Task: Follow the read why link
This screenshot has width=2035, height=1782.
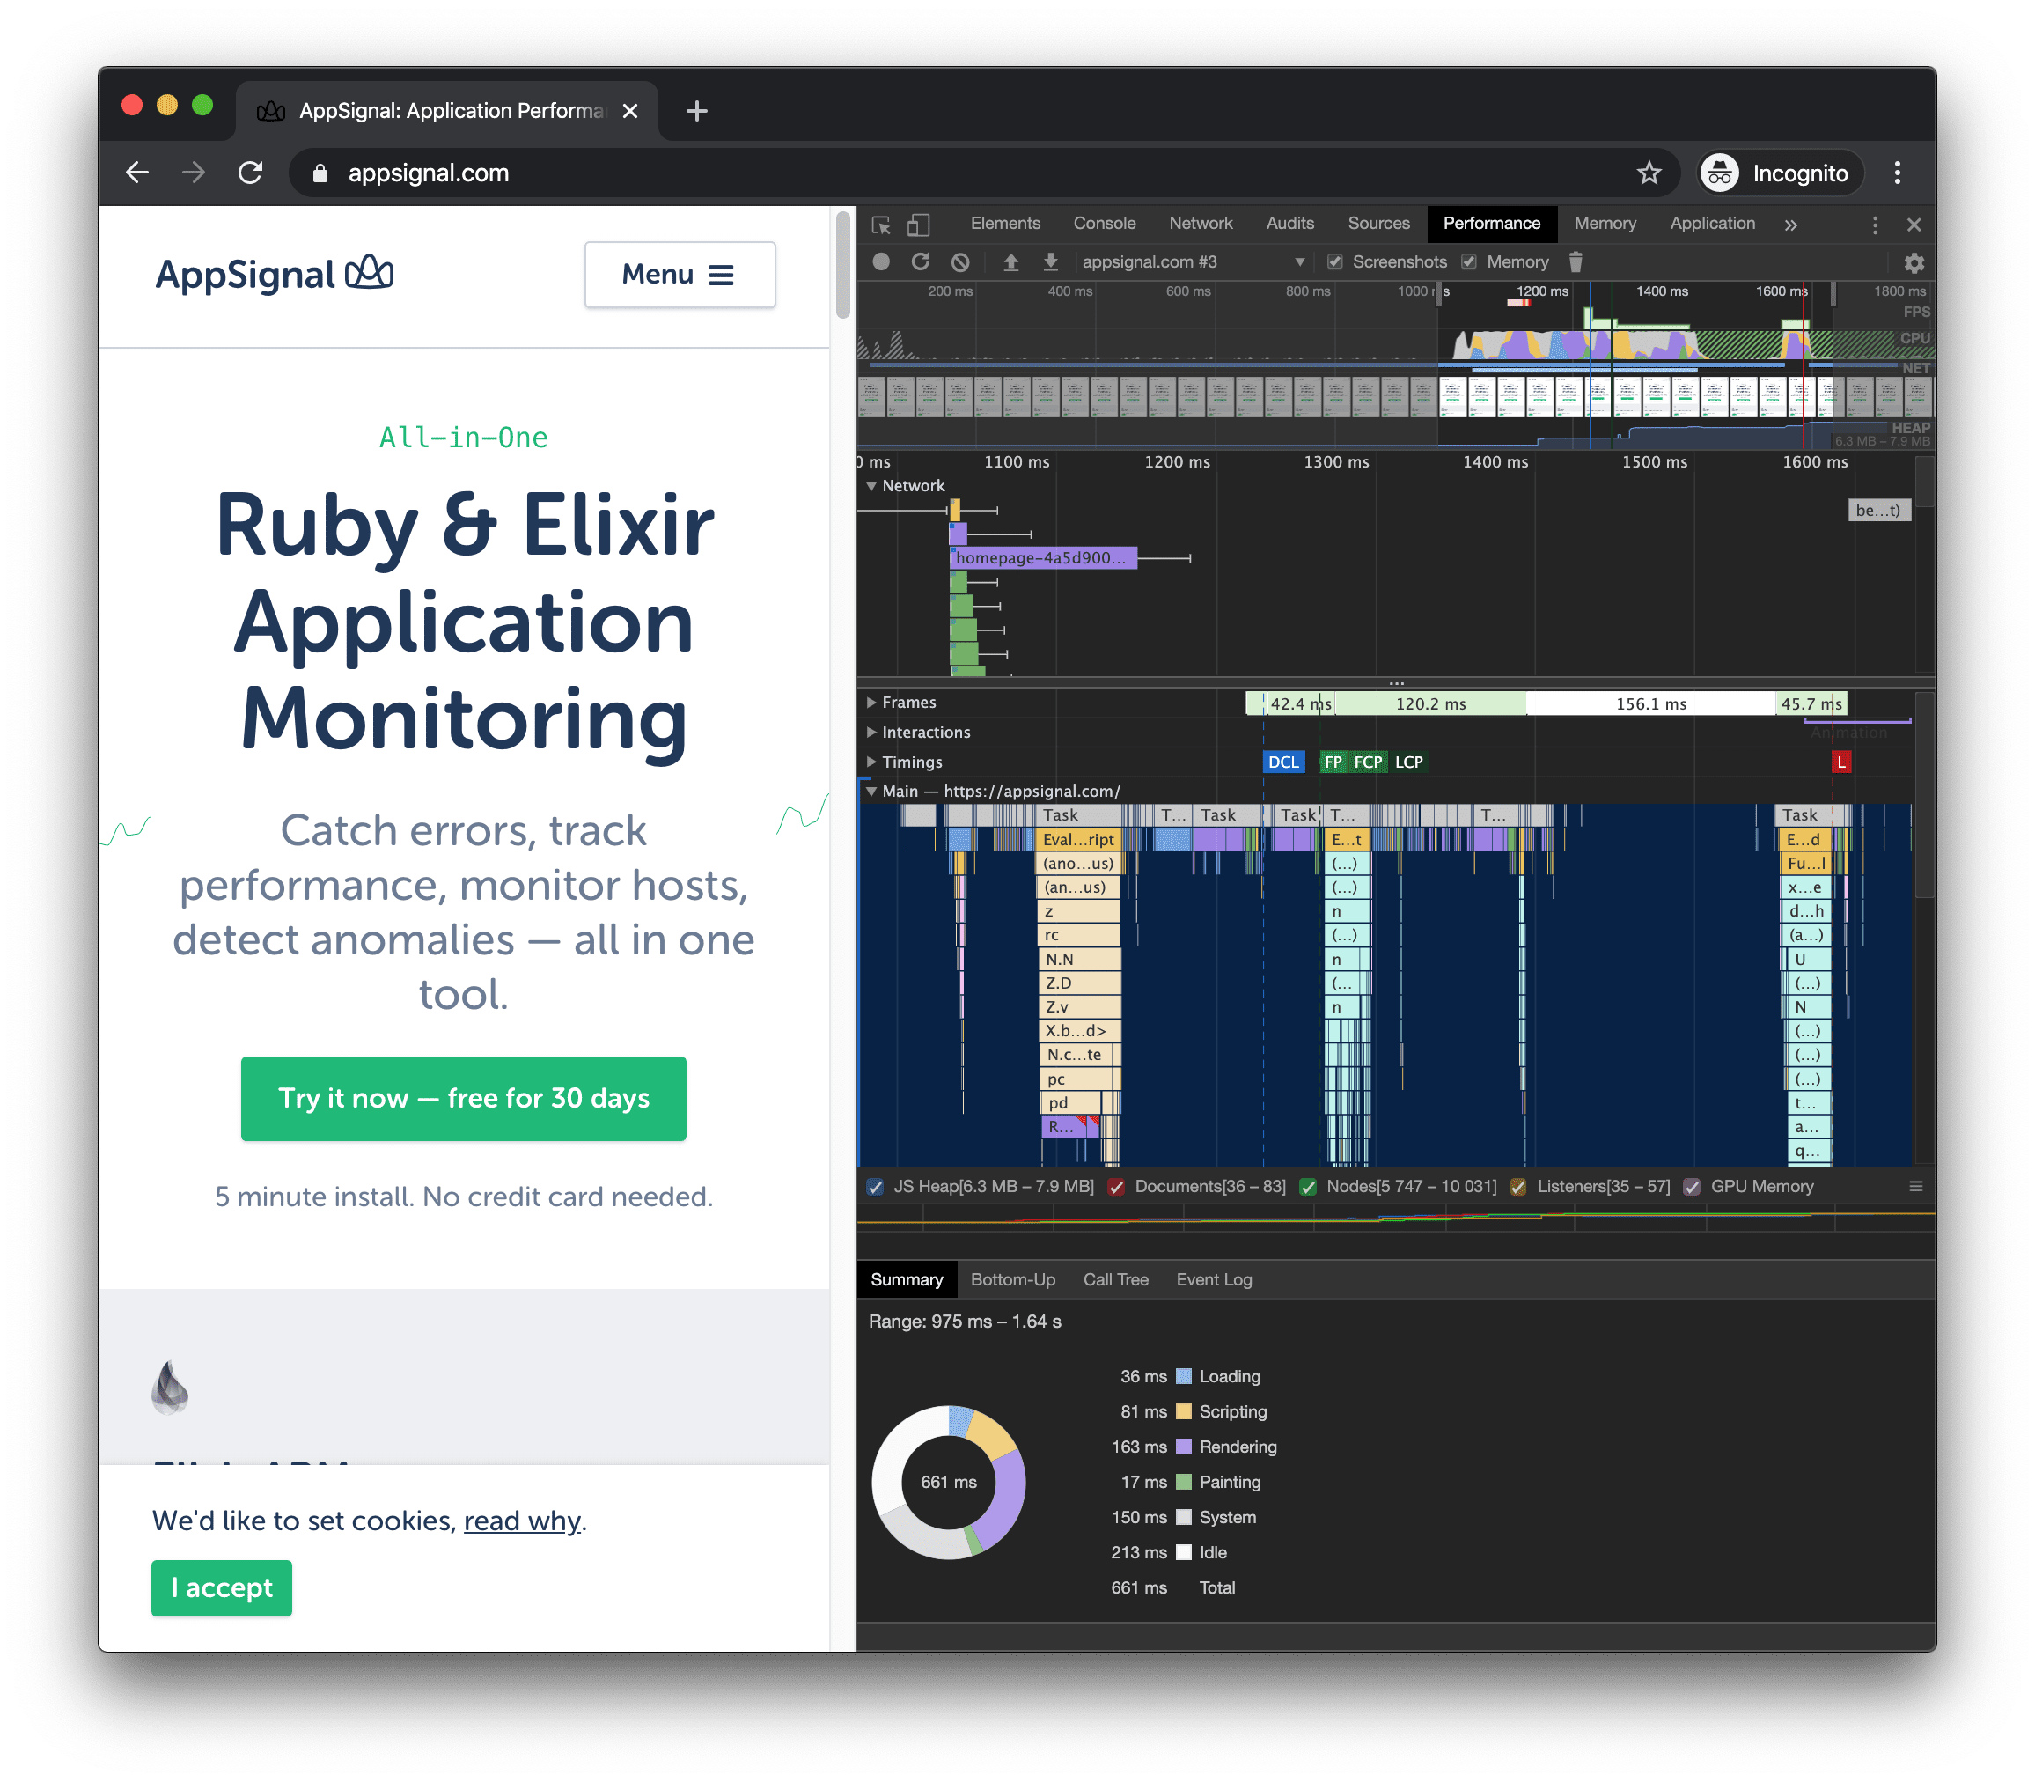Action: pyautogui.click(x=522, y=1521)
